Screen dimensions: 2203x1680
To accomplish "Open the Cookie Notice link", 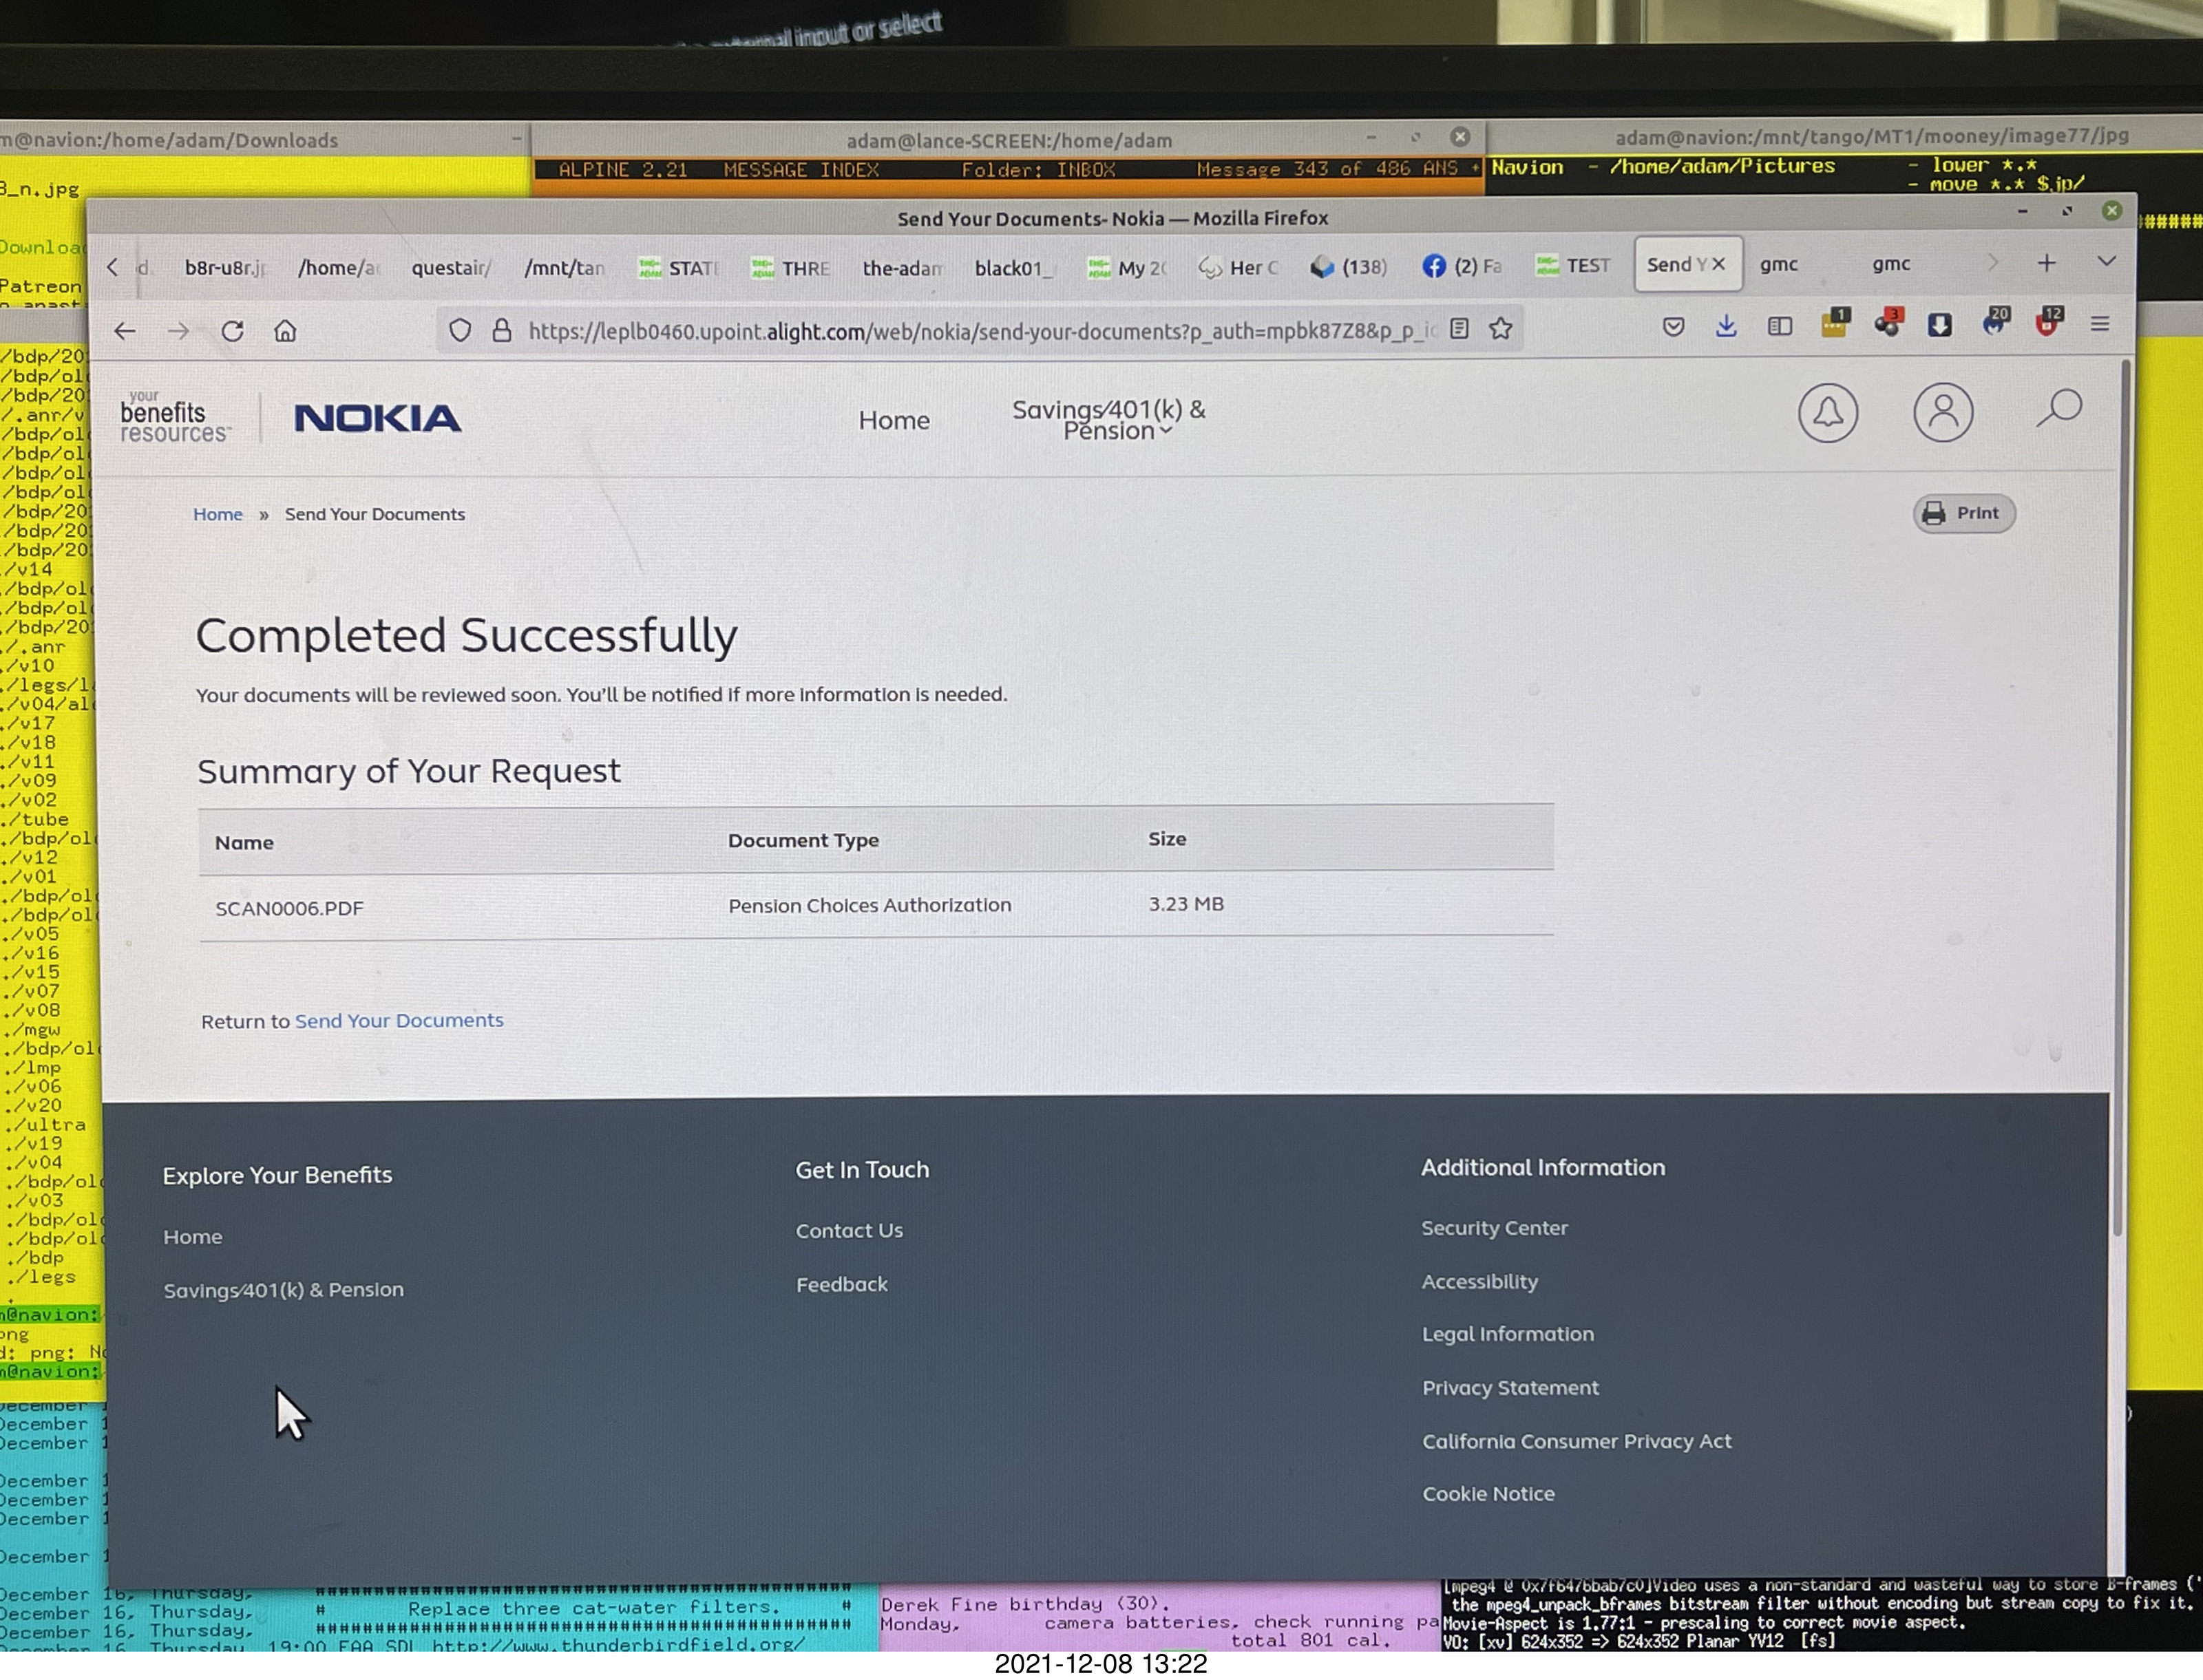I will pyautogui.click(x=1488, y=1494).
